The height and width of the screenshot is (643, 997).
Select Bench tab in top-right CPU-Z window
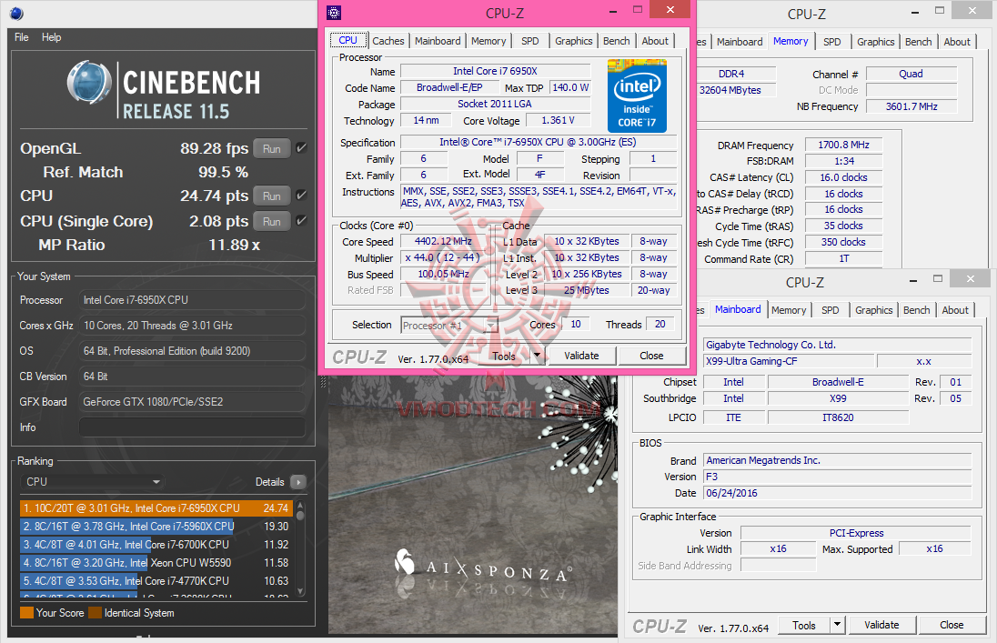(918, 41)
